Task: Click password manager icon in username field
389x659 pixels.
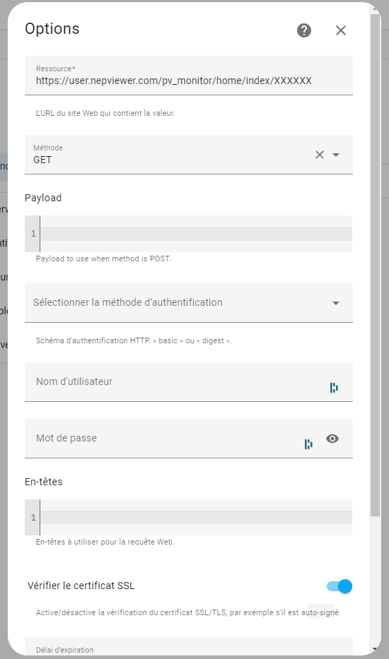Action: tap(334, 388)
